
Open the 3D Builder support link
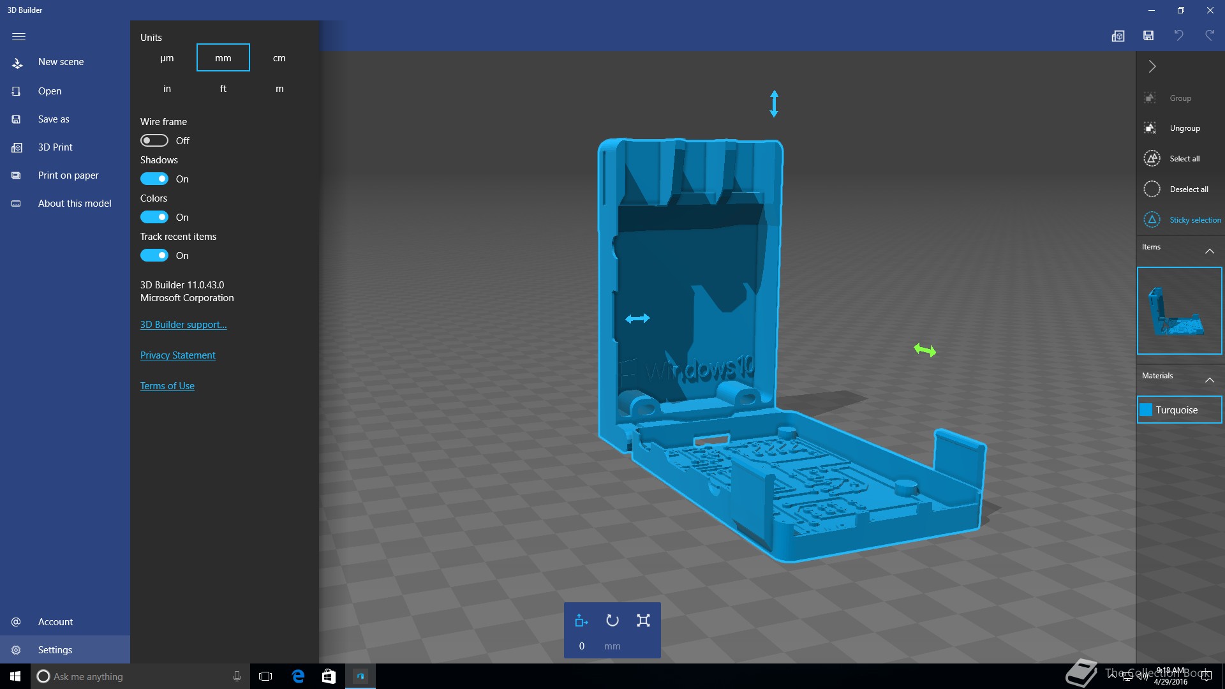[184, 325]
